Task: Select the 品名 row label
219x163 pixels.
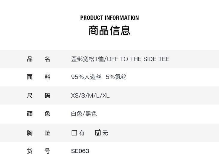Action: 38,59
